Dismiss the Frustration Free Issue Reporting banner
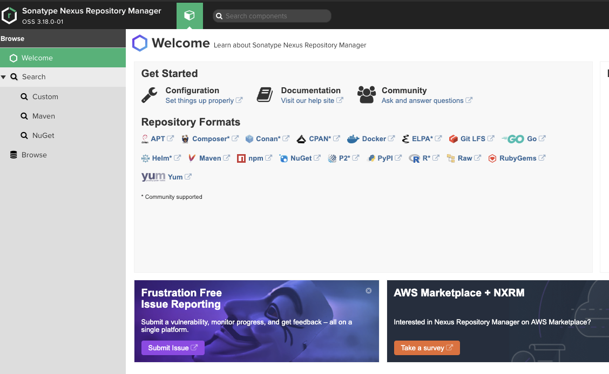Viewport: 609px width, 374px height. (x=369, y=290)
